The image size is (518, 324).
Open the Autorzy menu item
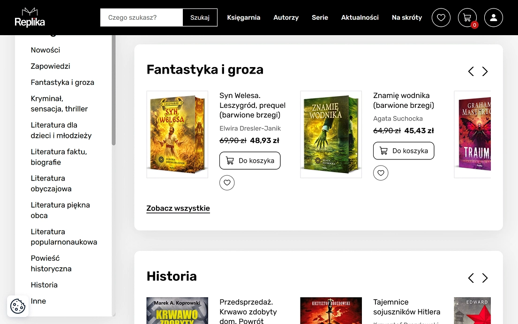click(286, 17)
